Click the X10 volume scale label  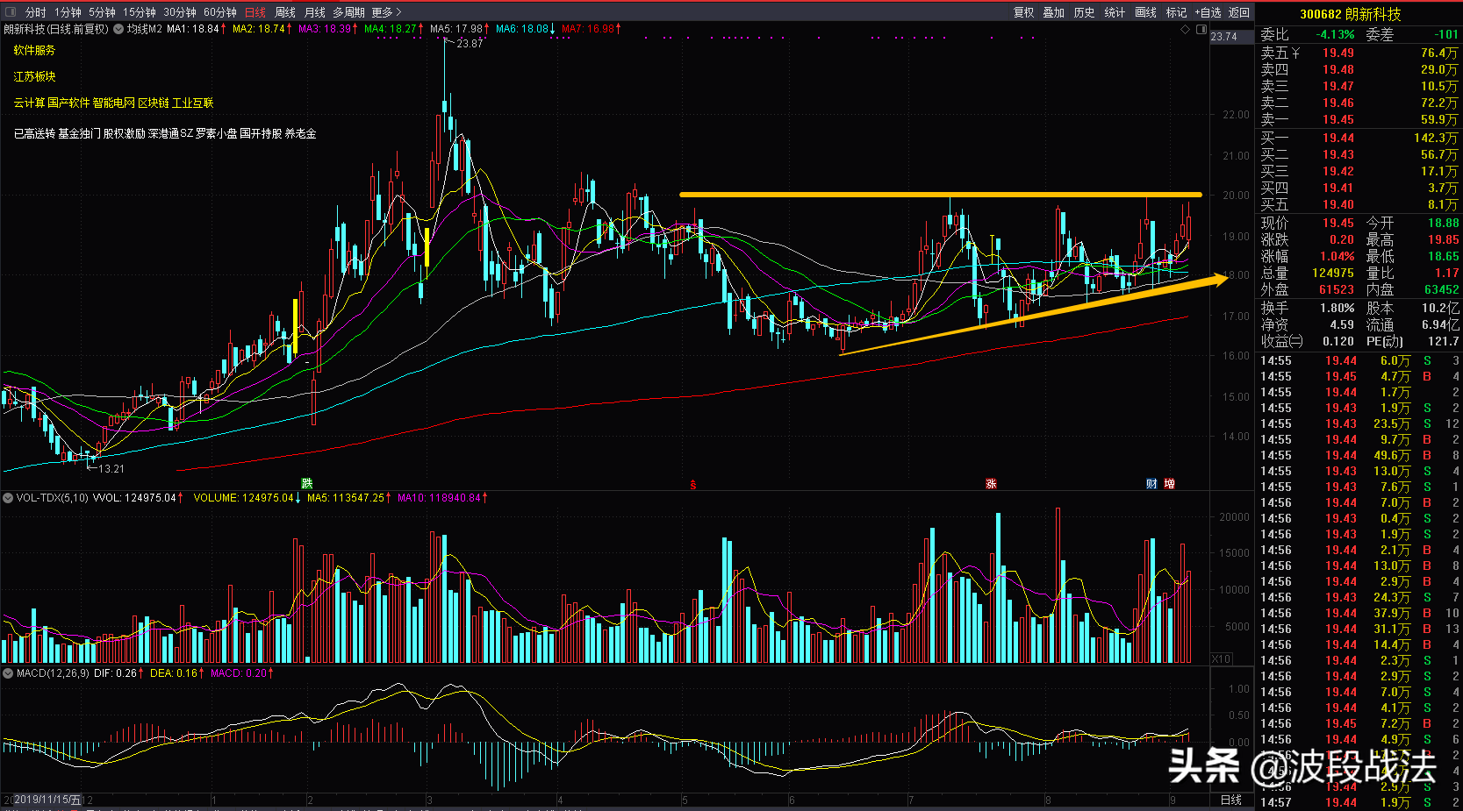(x=1221, y=658)
